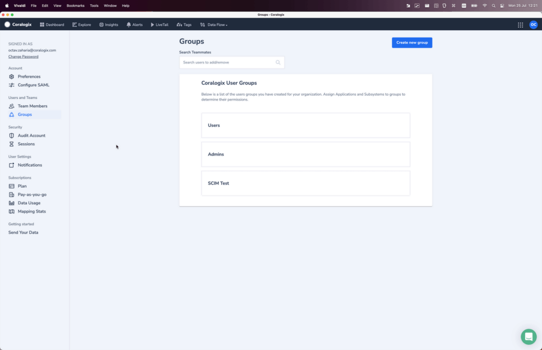
Task: Open the Window menu
Action: (x=110, y=5)
